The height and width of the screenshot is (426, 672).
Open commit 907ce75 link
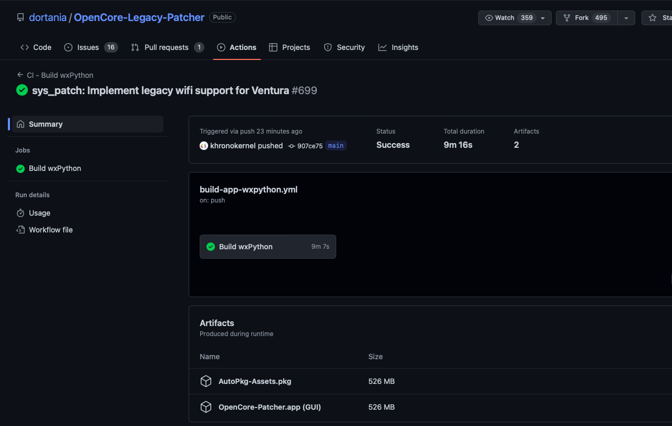point(309,146)
